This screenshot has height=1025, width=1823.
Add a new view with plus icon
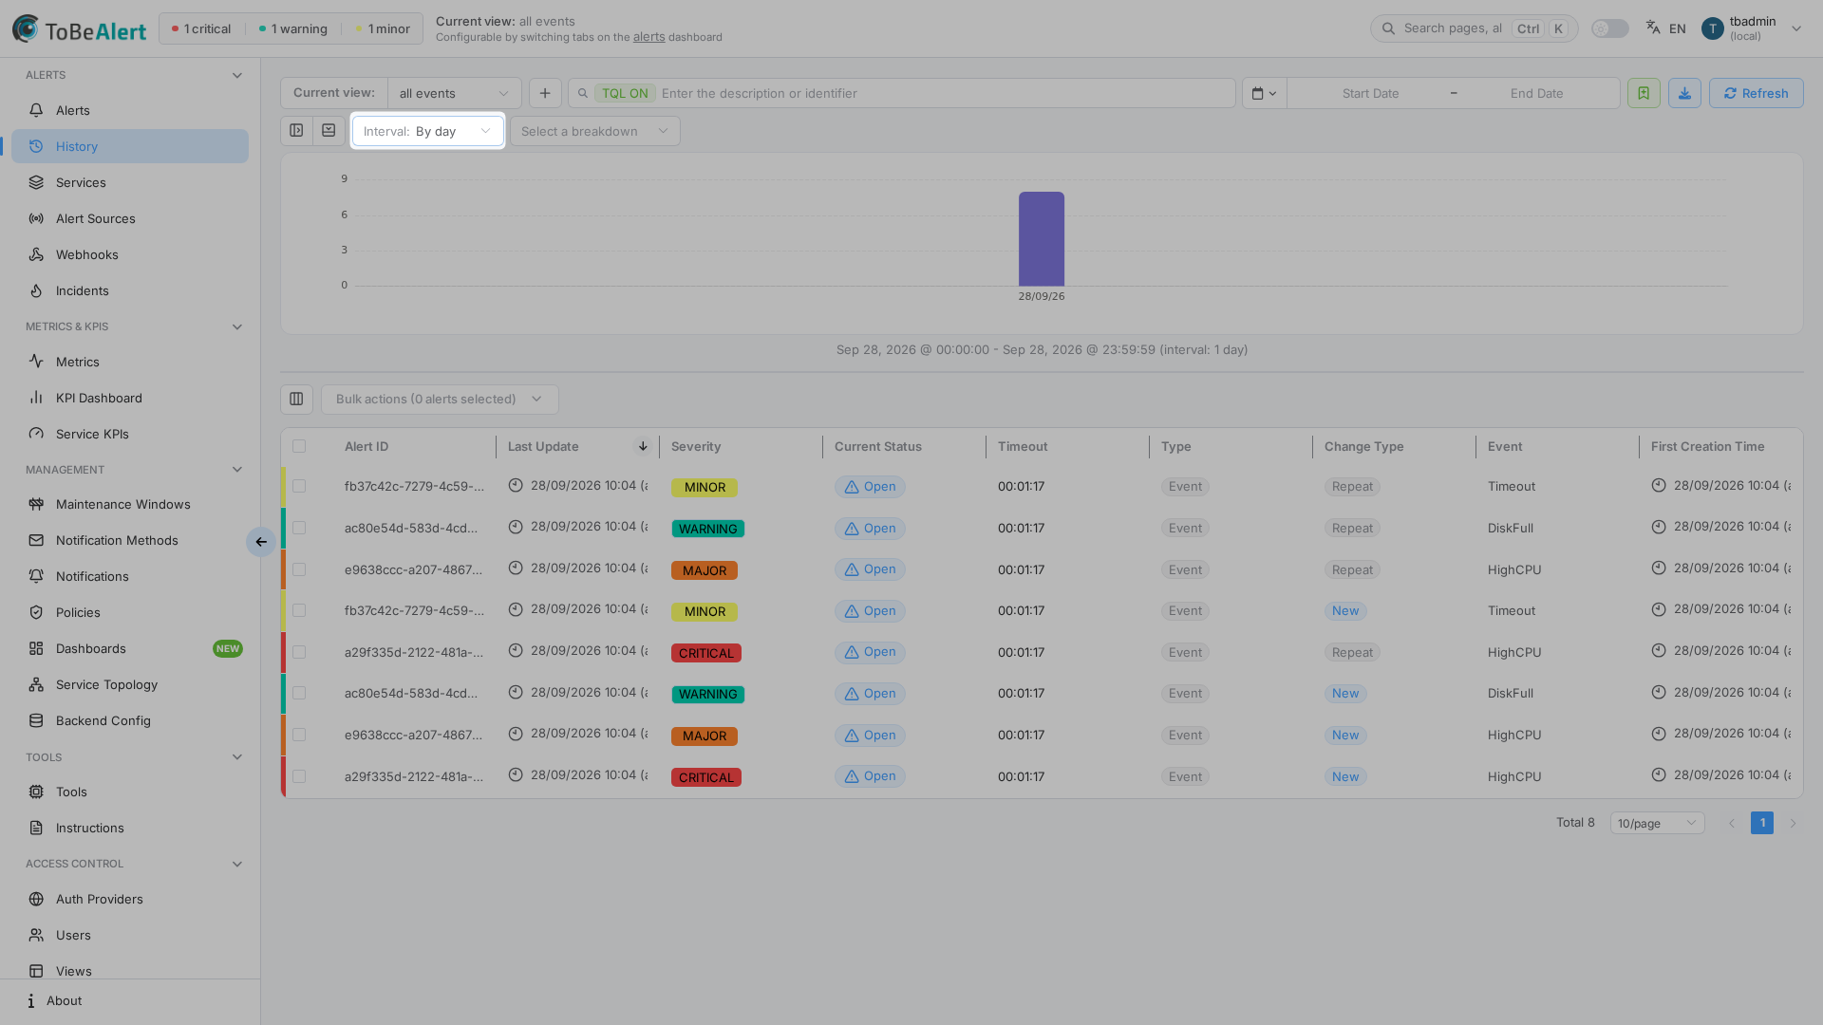pyautogui.click(x=545, y=93)
